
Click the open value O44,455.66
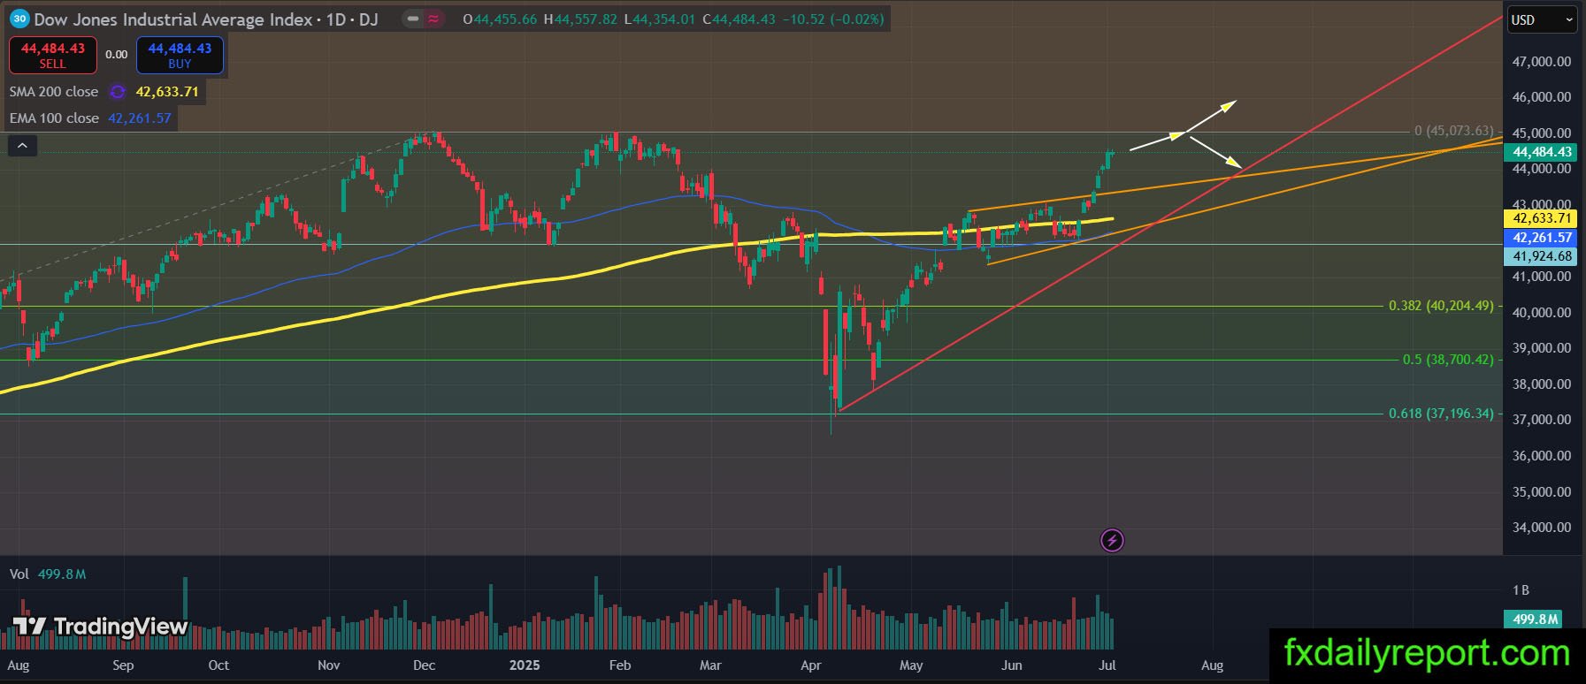[x=500, y=19]
